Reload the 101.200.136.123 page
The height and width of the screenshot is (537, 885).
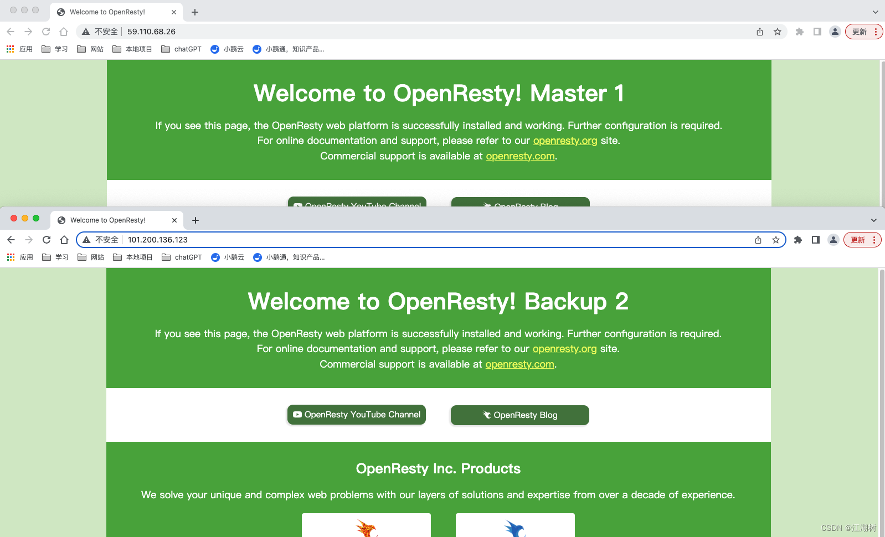click(47, 240)
